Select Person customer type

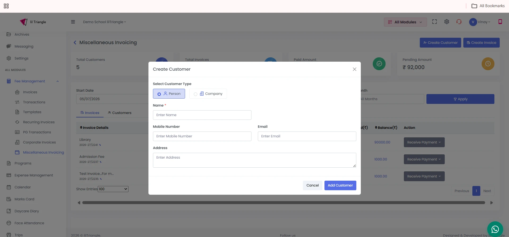[169, 94]
